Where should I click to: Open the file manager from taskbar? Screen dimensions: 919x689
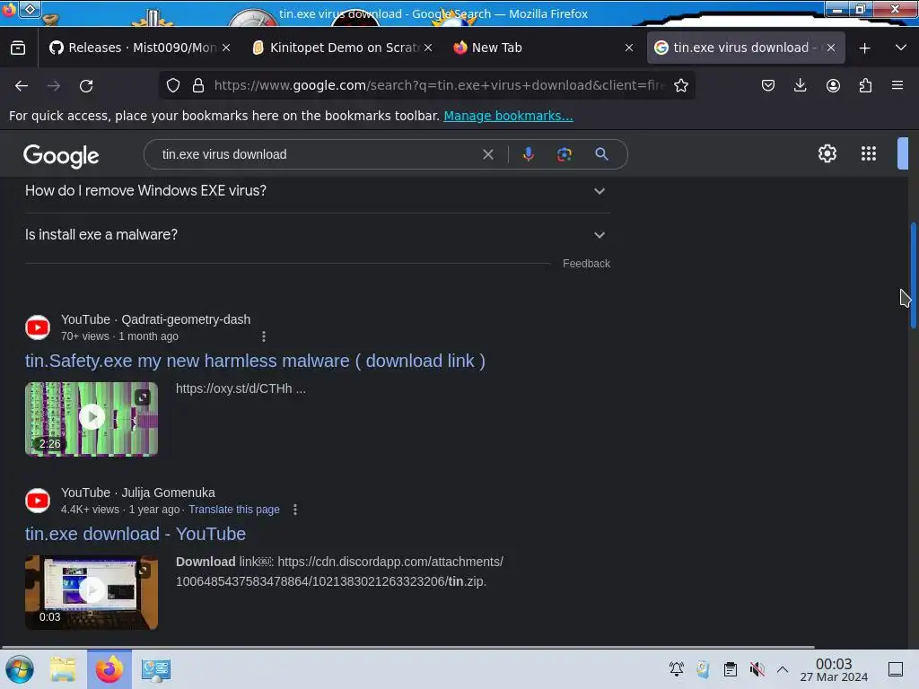(64, 669)
